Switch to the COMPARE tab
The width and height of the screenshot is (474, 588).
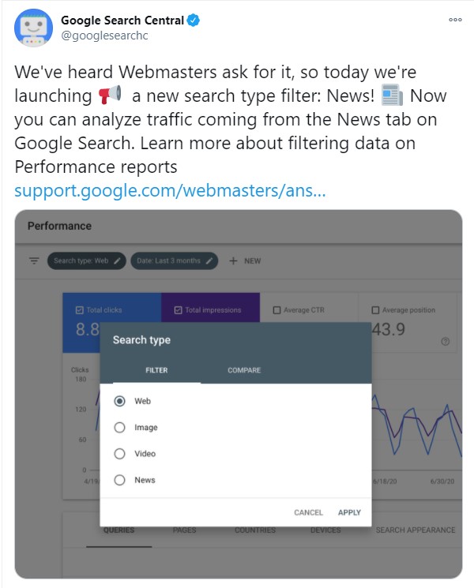(244, 370)
